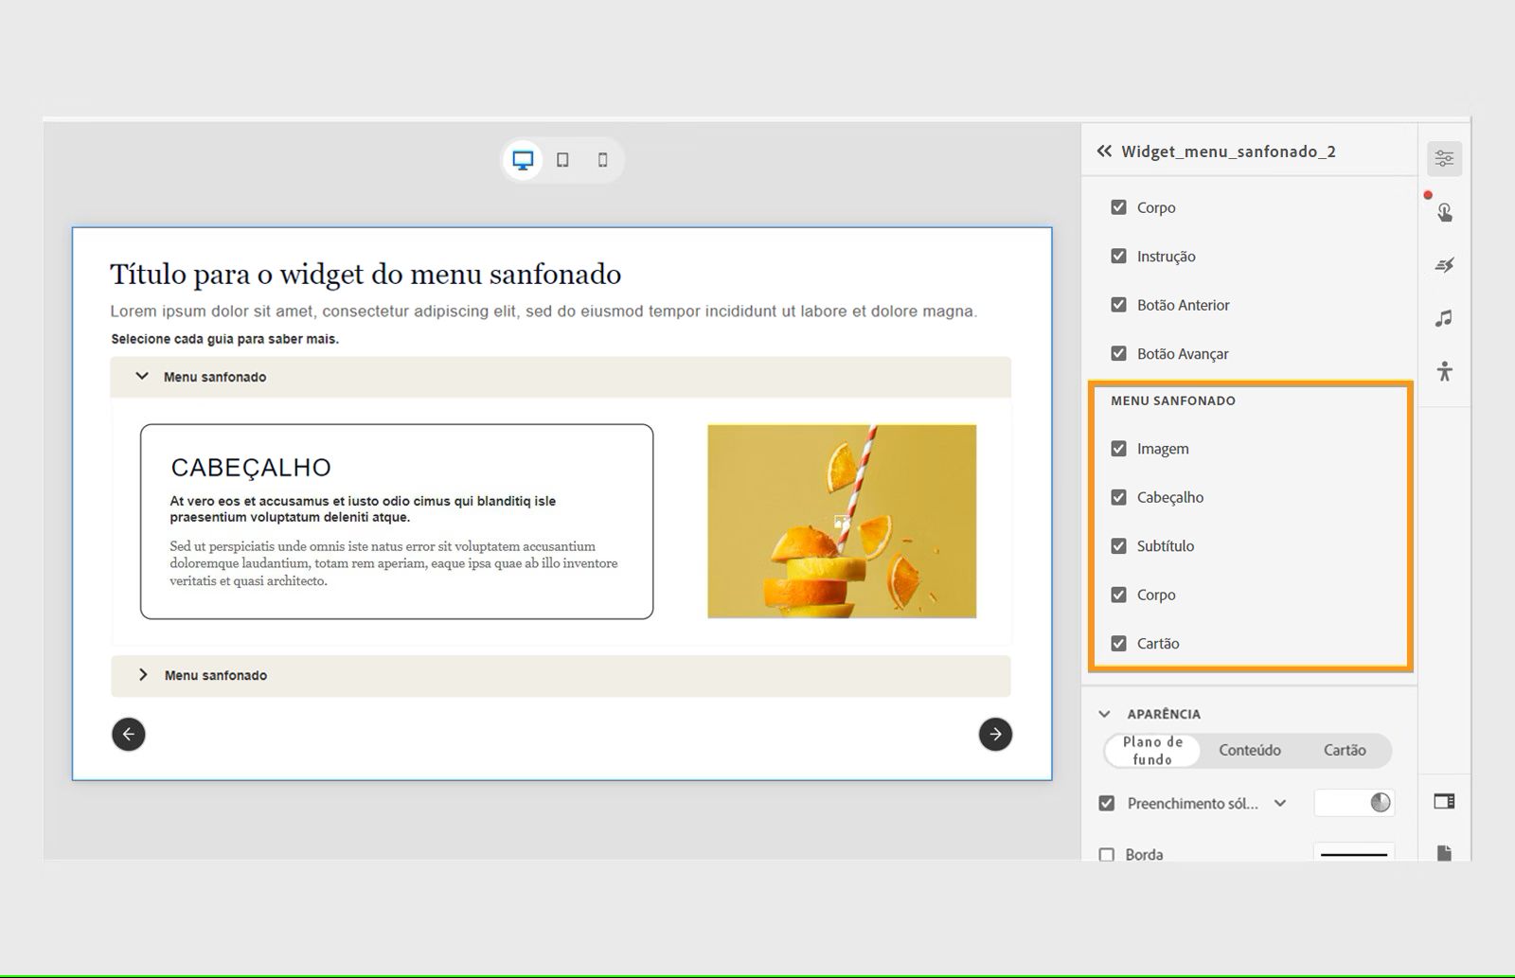Open the Interactions panel

(1444, 212)
